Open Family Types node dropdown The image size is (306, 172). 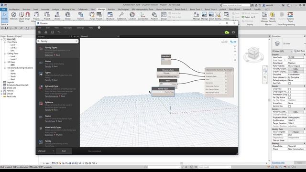click(158, 92)
